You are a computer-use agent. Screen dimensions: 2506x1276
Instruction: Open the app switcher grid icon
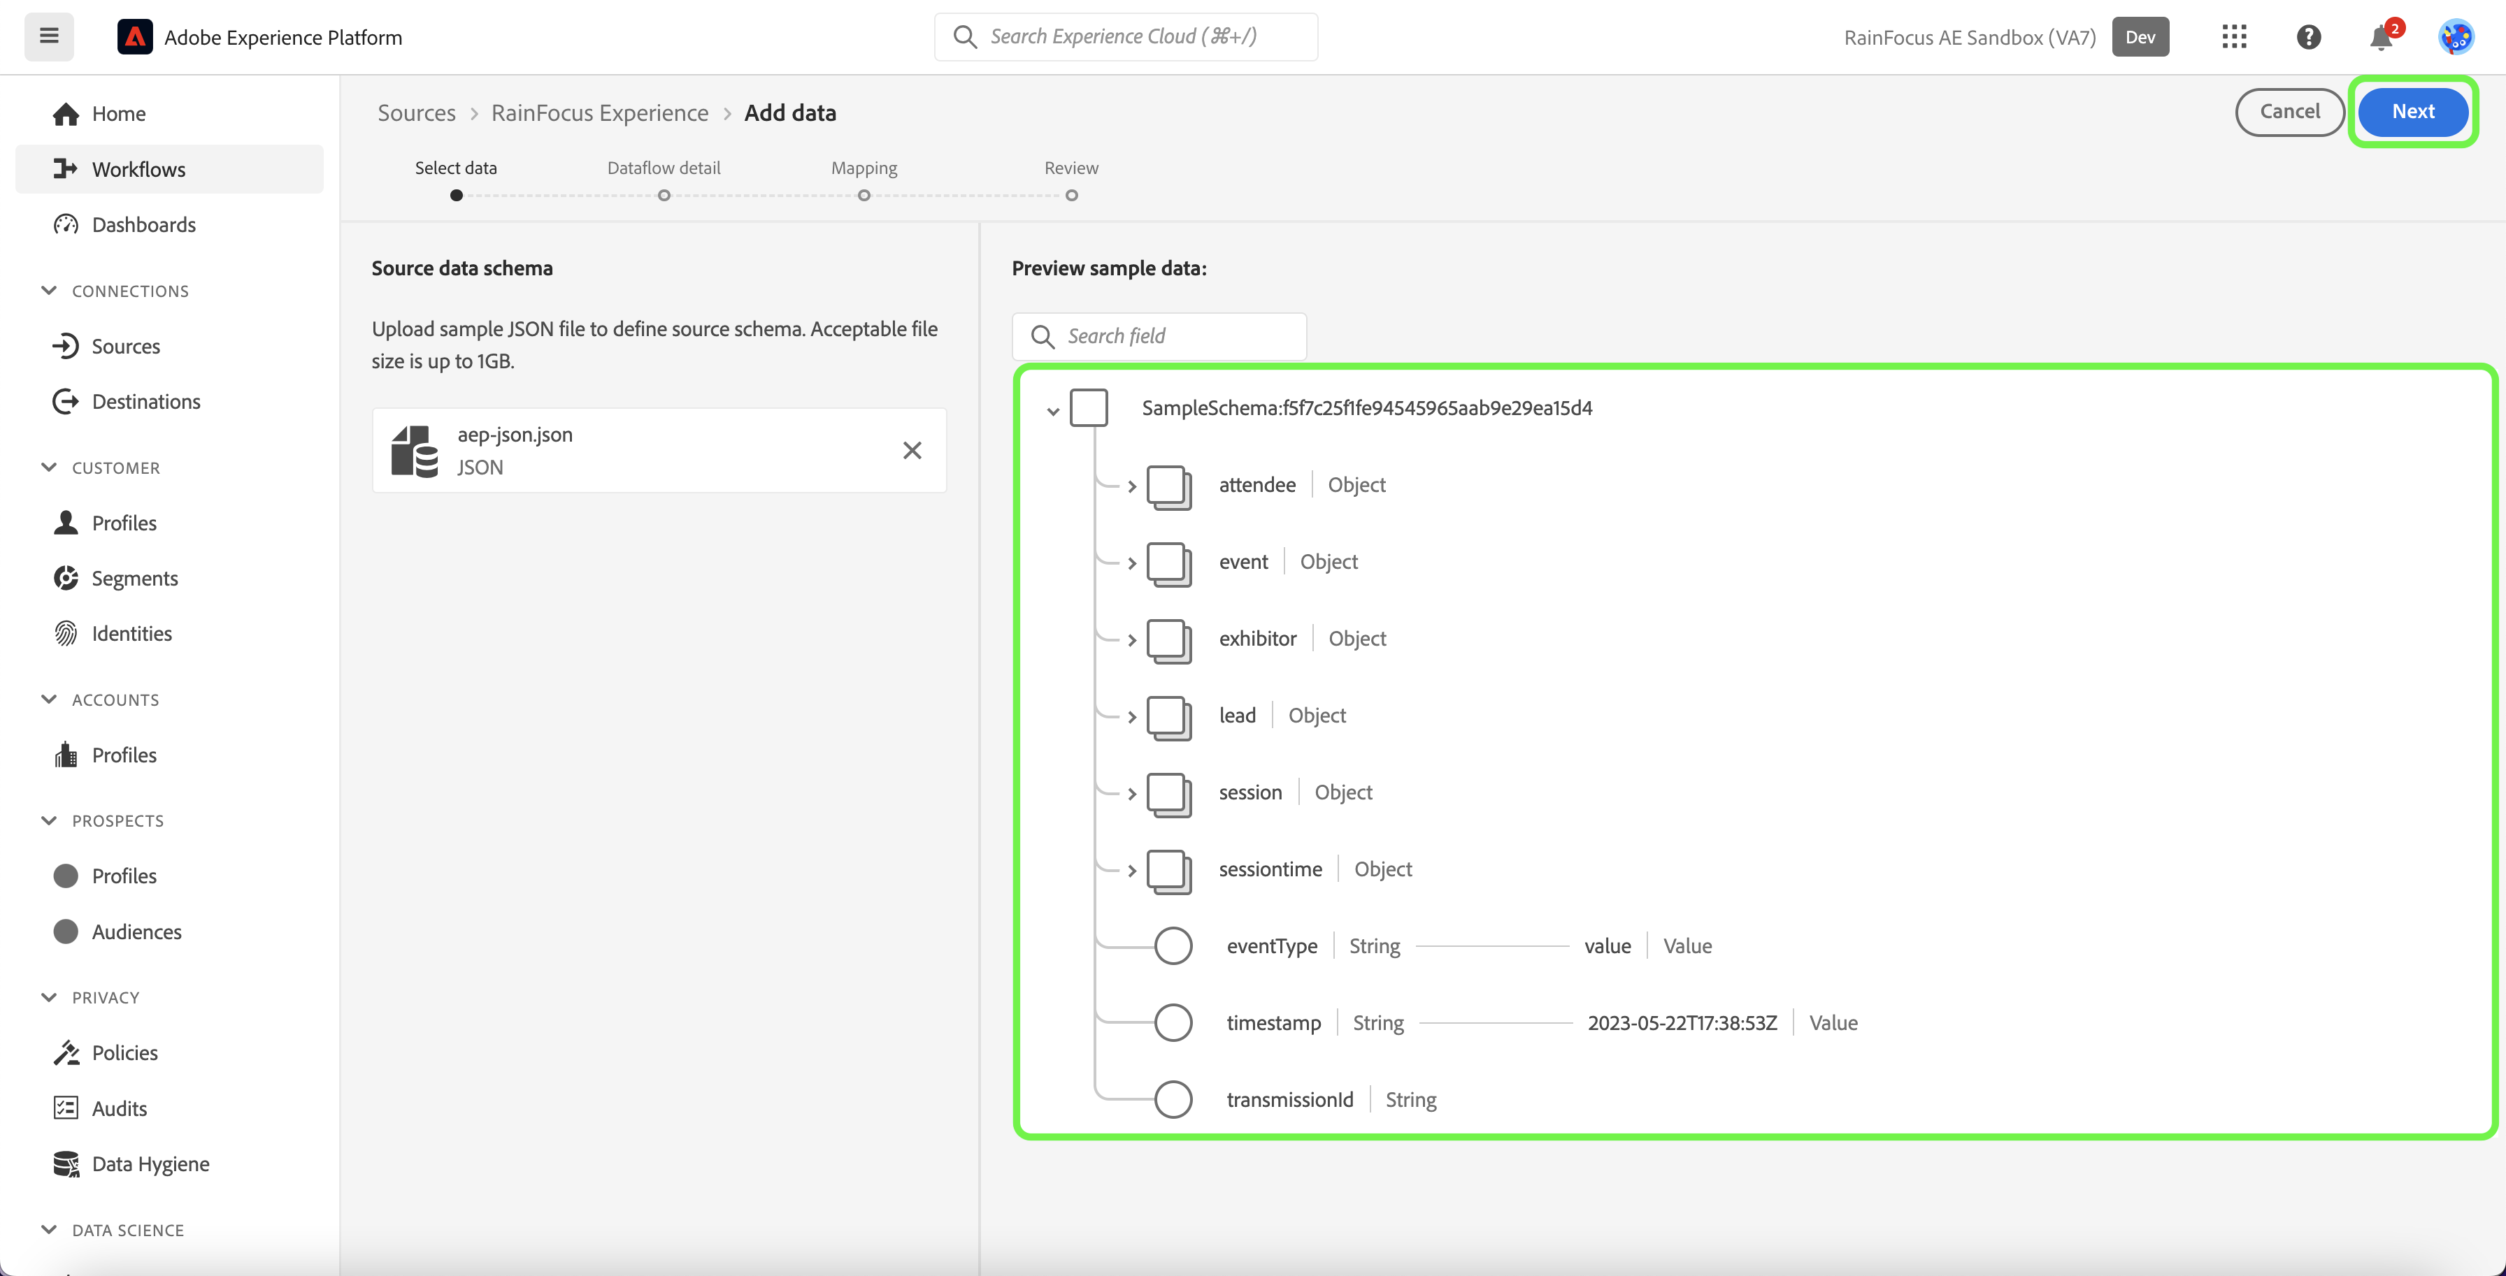2233,37
